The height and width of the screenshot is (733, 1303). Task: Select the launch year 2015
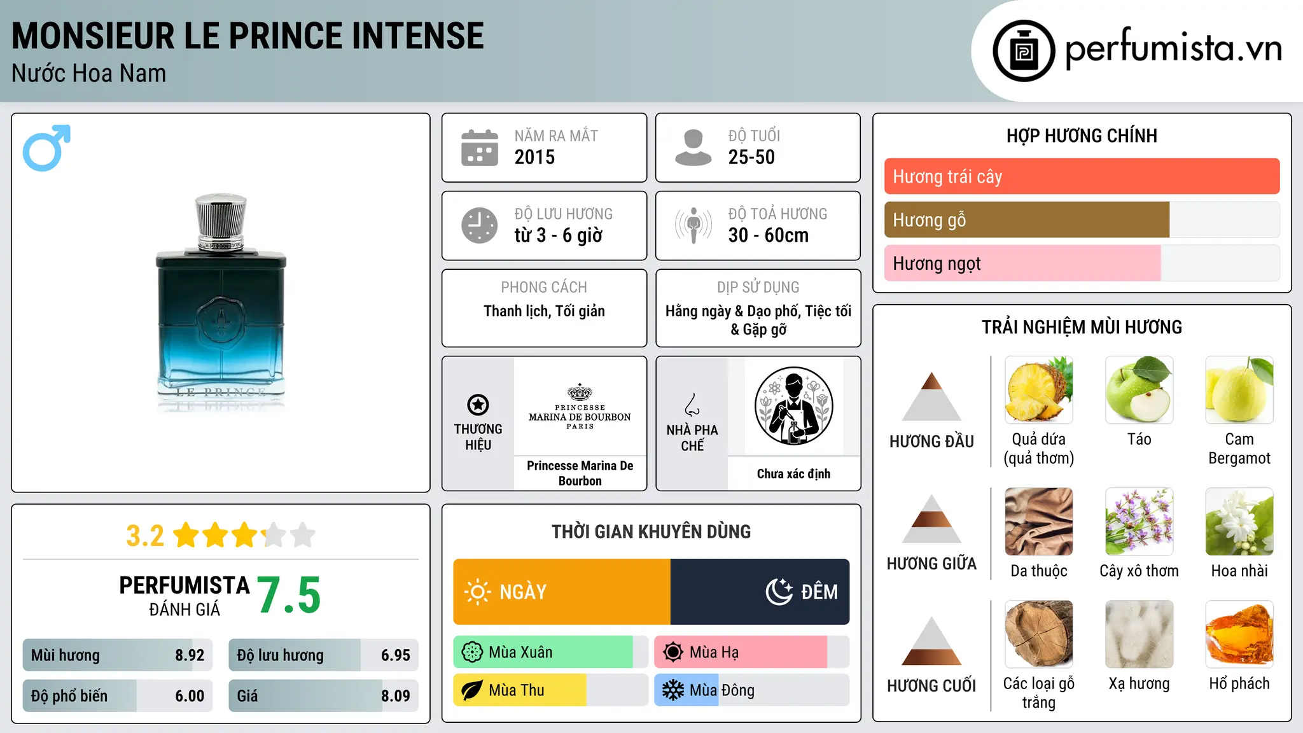click(534, 157)
